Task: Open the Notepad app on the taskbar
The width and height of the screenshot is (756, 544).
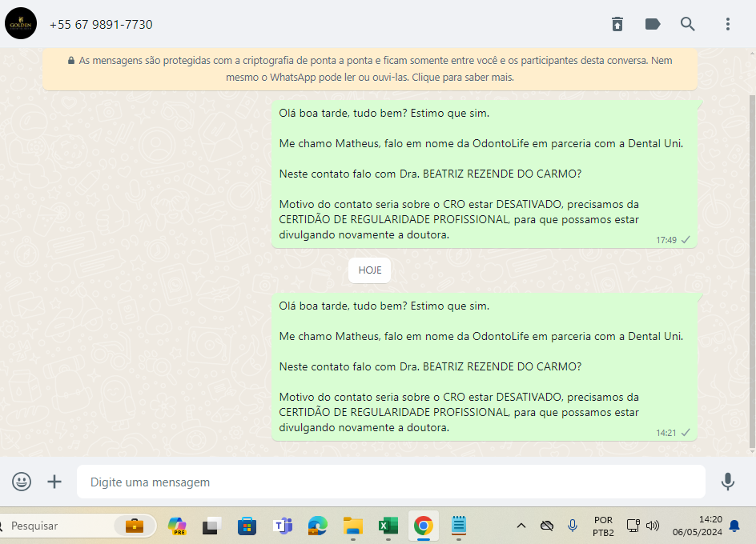Action: point(459,526)
